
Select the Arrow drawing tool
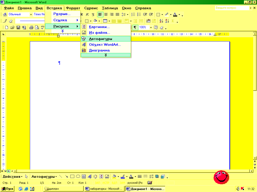coord(67,176)
